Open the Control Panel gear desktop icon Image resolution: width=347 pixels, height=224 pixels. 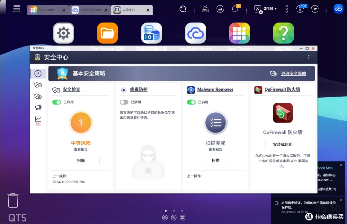(x=64, y=33)
